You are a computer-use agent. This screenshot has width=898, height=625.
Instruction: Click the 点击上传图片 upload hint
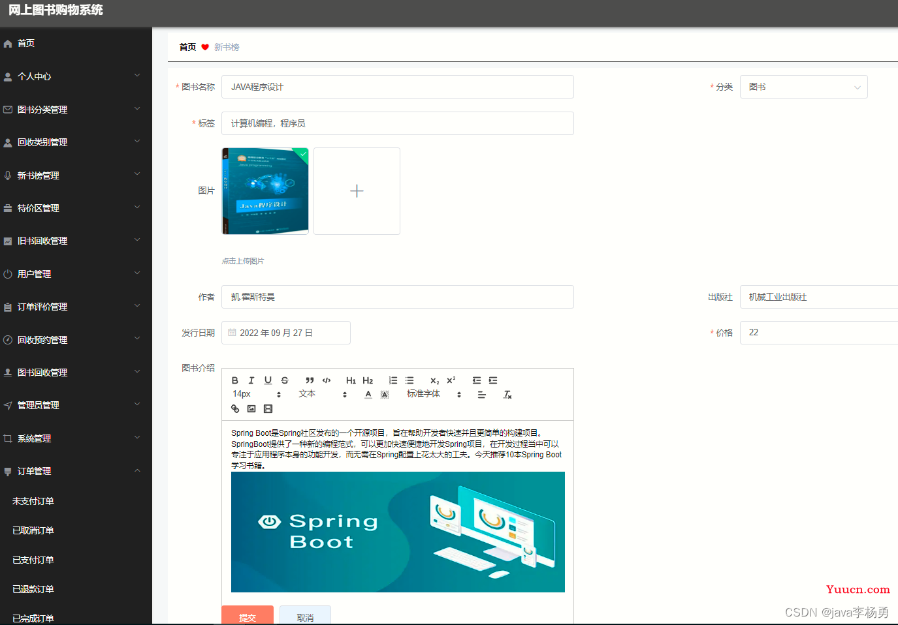pos(243,261)
